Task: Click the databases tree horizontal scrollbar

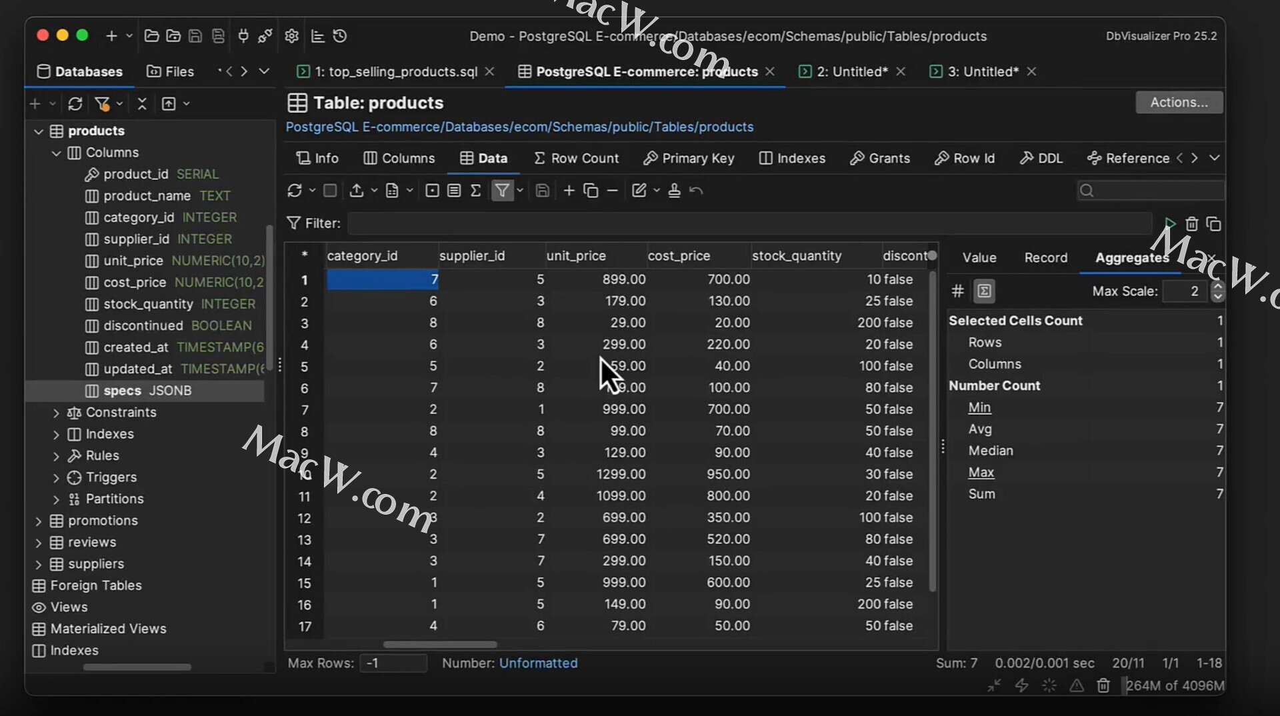Action: coord(137,667)
